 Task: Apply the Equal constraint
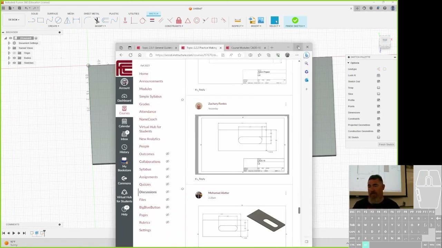(x=152, y=21)
